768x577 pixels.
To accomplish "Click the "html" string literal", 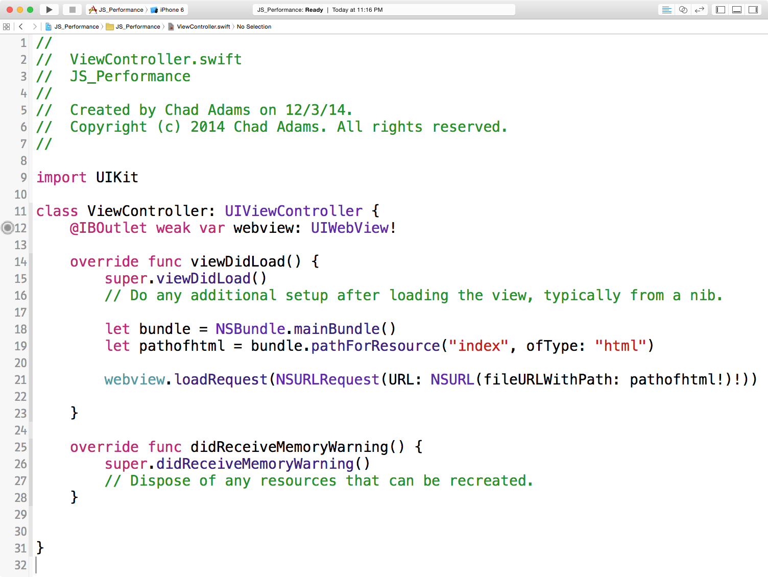I will click(621, 346).
